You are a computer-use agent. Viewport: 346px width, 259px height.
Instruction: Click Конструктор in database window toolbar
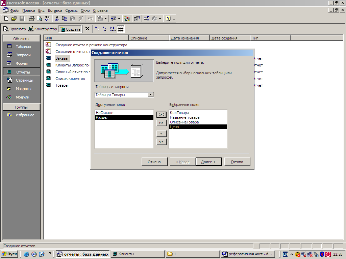43,29
